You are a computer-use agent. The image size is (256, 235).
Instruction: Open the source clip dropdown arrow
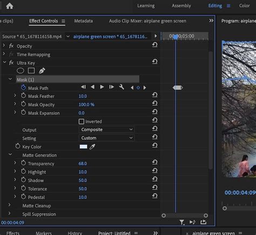point(68,37)
